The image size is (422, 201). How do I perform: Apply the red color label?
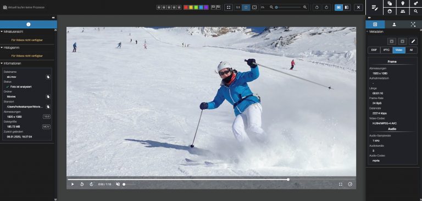coord(186,8)
